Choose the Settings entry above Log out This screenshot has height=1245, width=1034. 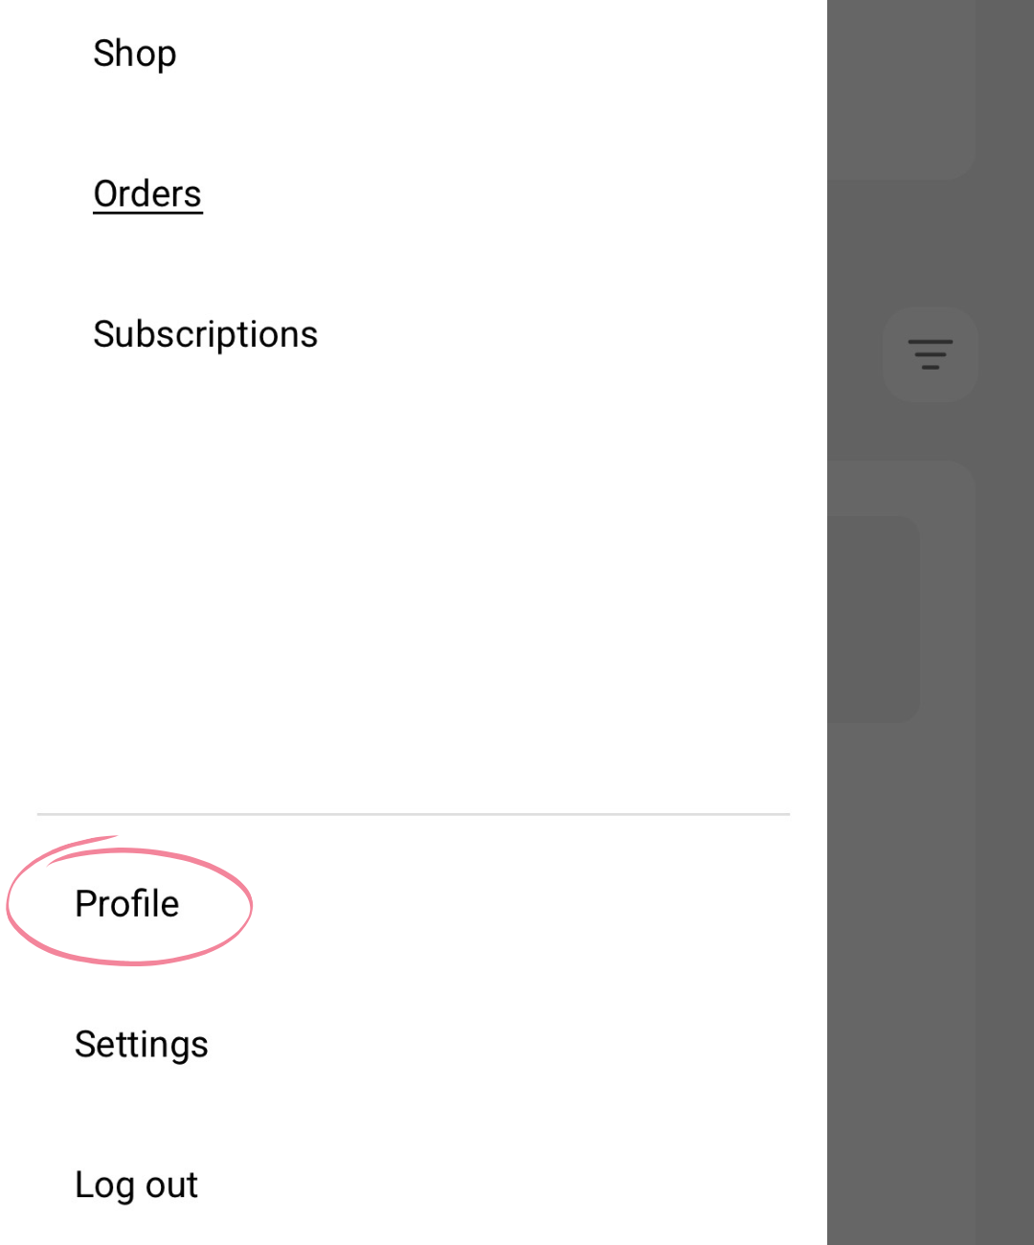142,1044
